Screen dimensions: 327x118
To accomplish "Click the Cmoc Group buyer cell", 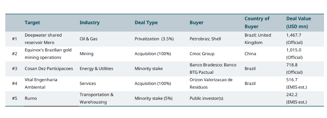I will (202, 54).
